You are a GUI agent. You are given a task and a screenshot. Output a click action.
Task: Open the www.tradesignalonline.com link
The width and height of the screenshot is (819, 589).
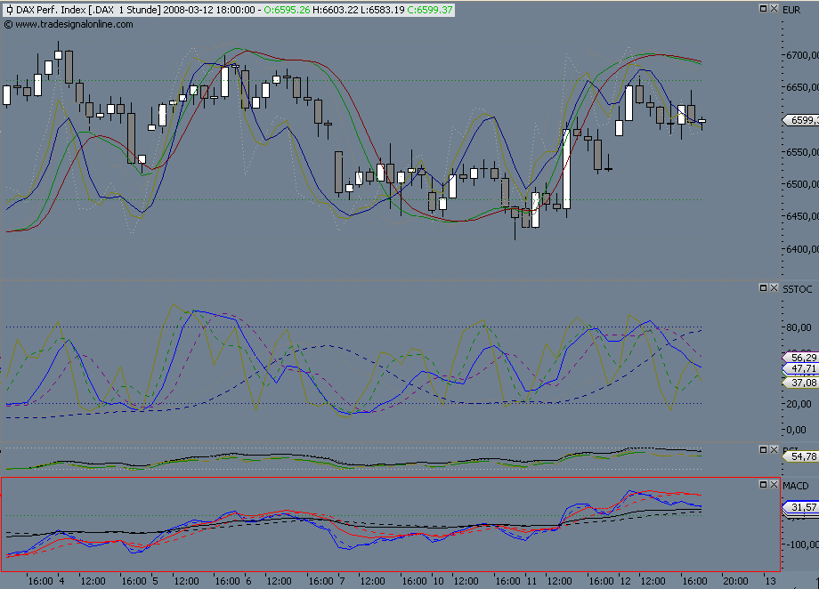(x=74, y=24)
